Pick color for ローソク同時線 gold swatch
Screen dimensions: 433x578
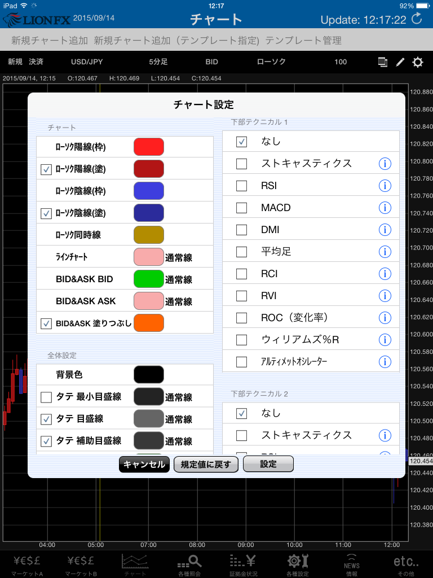pos(149,235)
